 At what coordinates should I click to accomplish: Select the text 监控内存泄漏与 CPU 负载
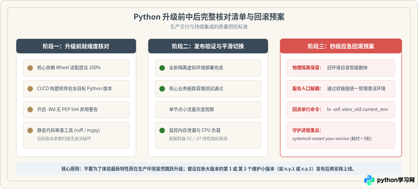[x=195, y=131]
